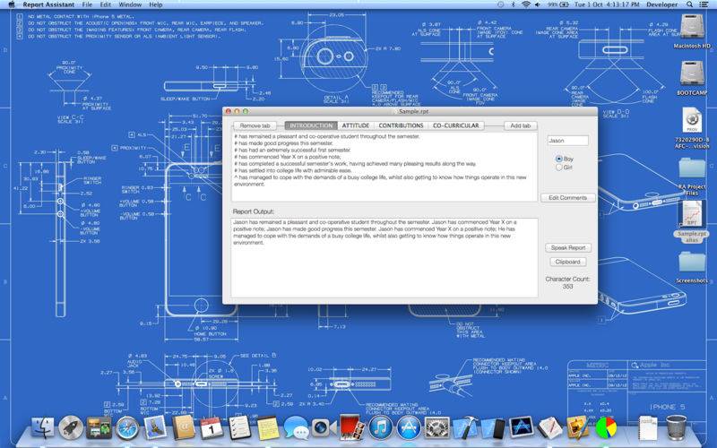Switch to the CONTRIBUTIONS tab

click(x=401, y=125)
